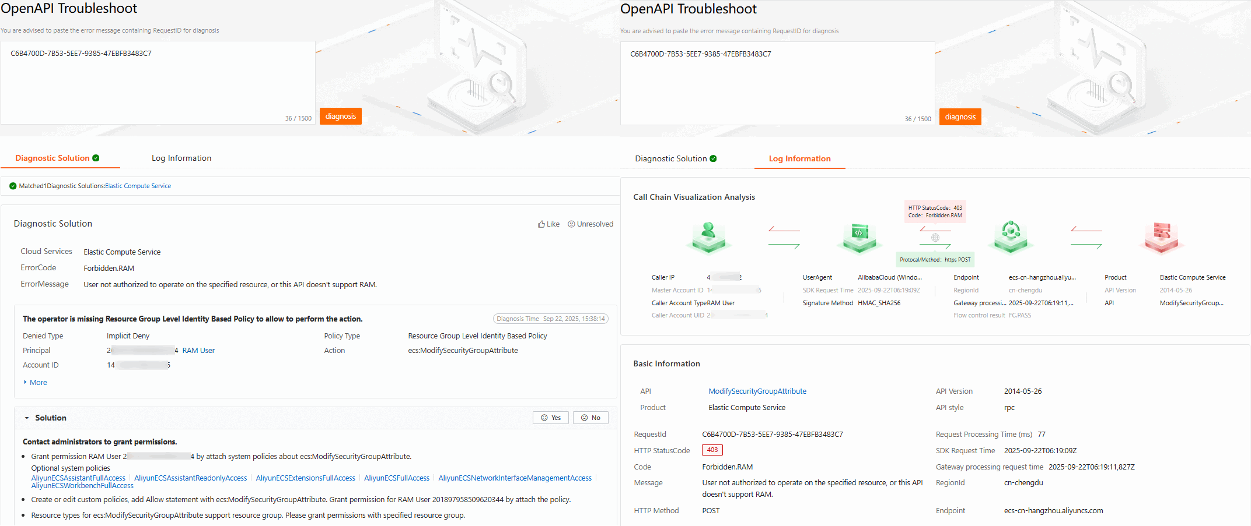
Task: Select Log Information tab in right panel
Action: [x=799, y=158]
